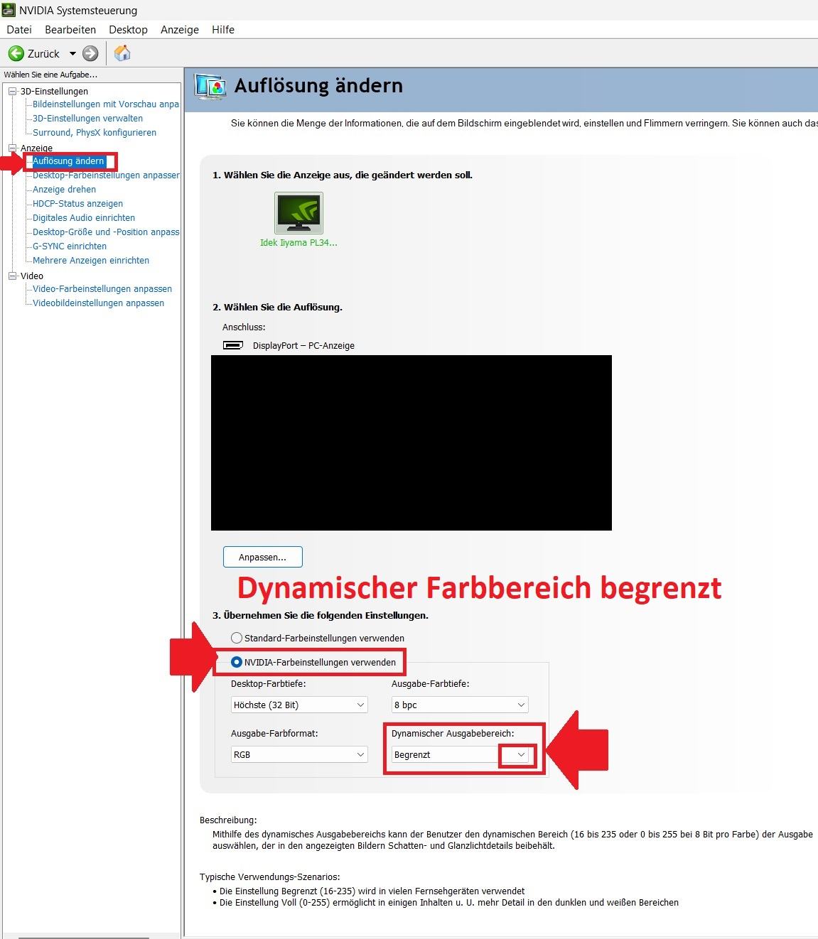Open the Hilfe menu

tap(223, 29)
